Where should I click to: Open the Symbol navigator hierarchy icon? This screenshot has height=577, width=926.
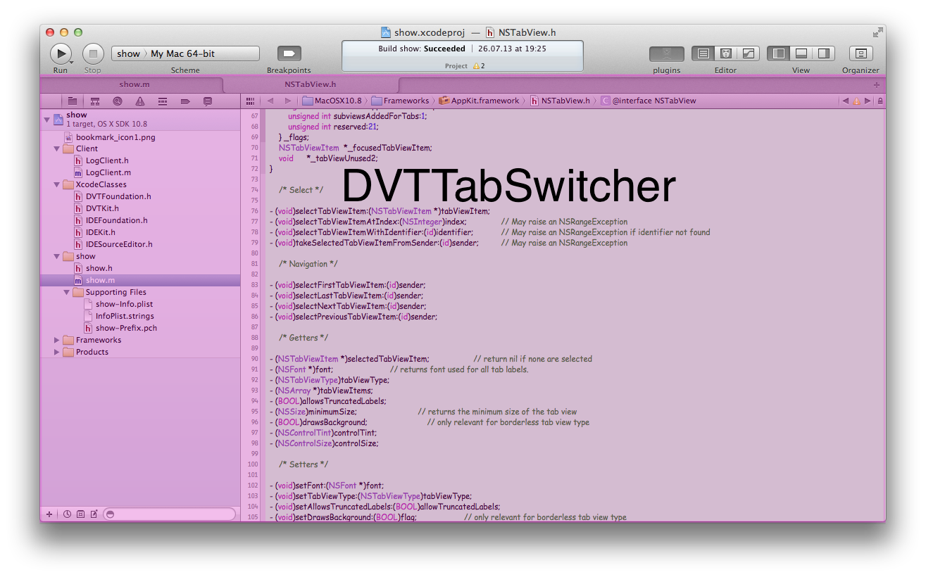[95, 101]
